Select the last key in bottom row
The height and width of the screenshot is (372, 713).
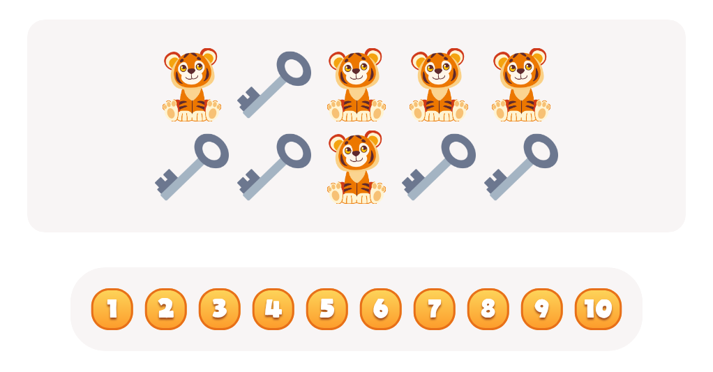(521, 167)
